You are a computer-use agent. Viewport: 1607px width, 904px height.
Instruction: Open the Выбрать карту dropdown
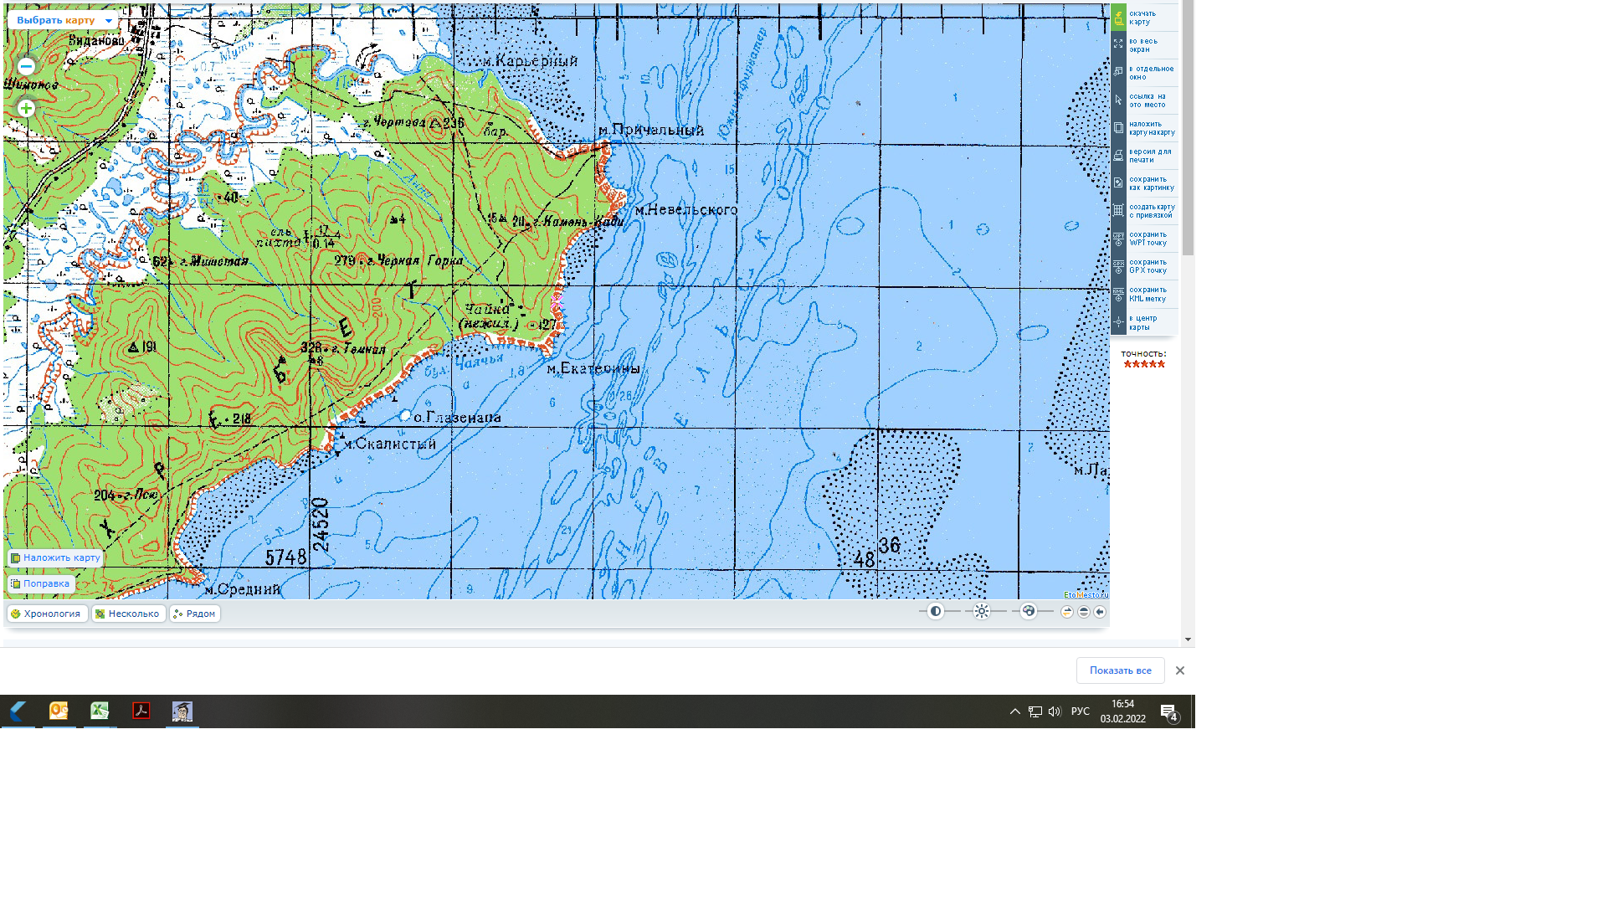point(64,20)
